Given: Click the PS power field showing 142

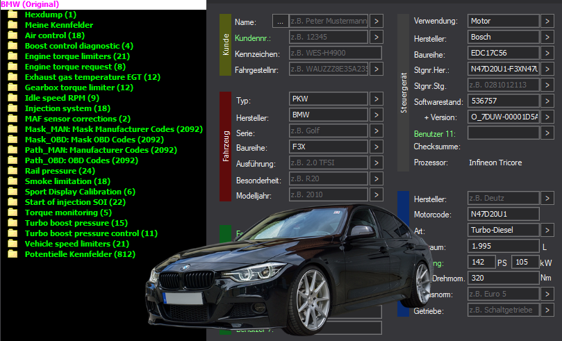Looking at the screenshot, I should coord(481,263).
